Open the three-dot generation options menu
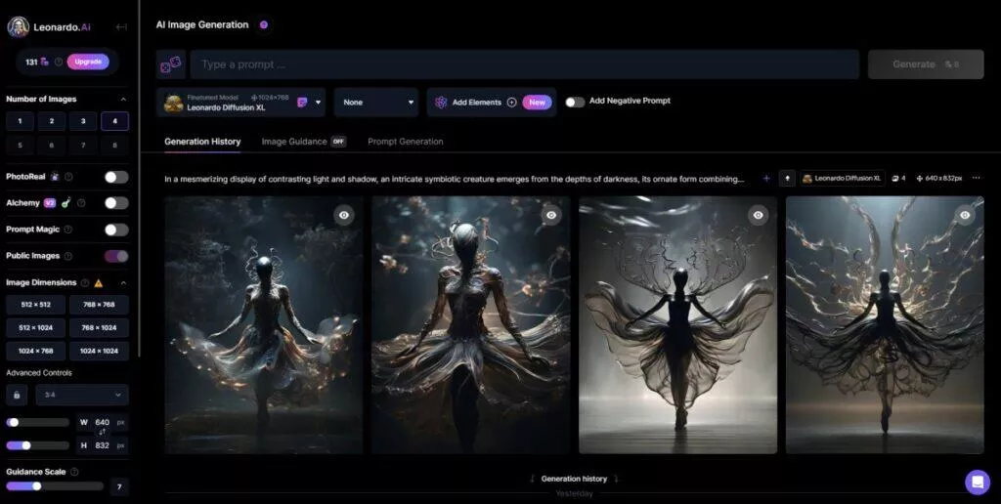Image resolution: width=1001 pixels, height=504 pixels. (976, 179)
